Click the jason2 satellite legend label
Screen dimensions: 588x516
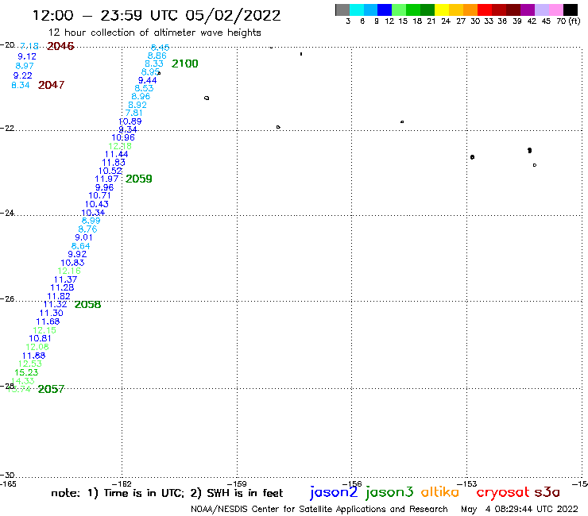(334, 492)
